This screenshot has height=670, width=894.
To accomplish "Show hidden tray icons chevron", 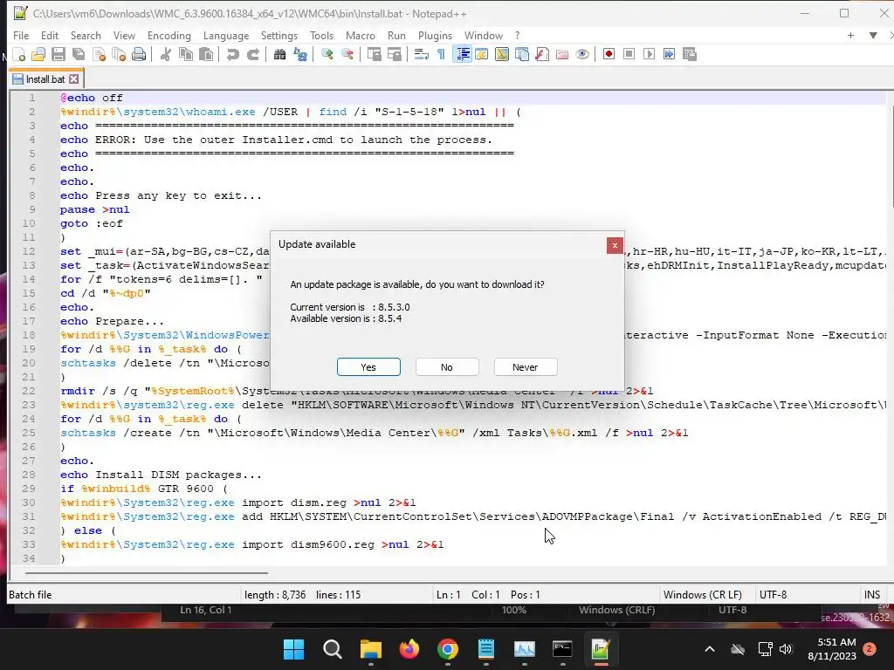I will pyautogui.click(x=709, y=649).
